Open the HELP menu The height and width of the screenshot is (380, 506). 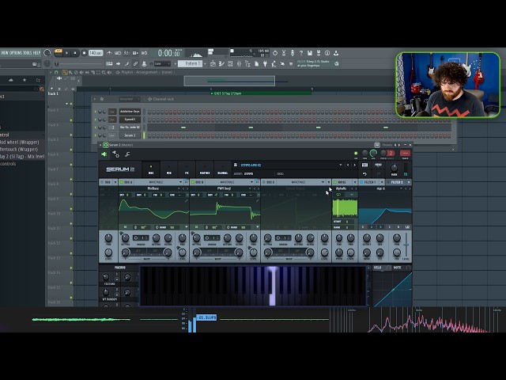(36, 53)
